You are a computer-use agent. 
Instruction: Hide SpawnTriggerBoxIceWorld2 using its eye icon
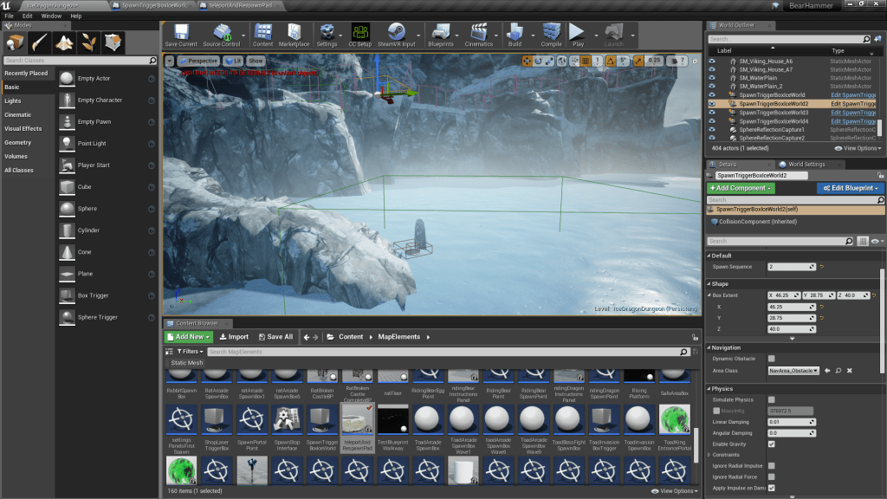point(712,104)
